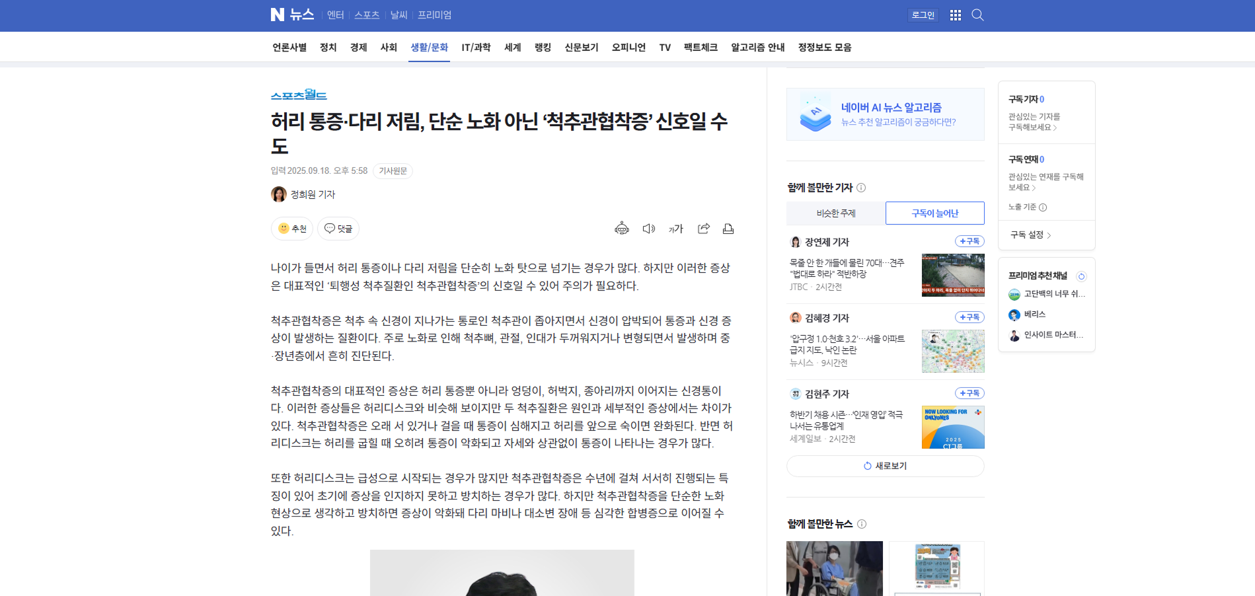1255x596 pixels.
Task: Click the AI summary robot icon
Action: pyautogui.click(x=621, y=229)
